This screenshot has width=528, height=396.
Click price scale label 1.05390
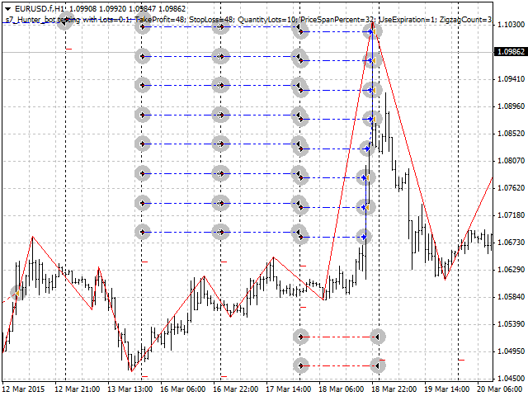[511, 324]
